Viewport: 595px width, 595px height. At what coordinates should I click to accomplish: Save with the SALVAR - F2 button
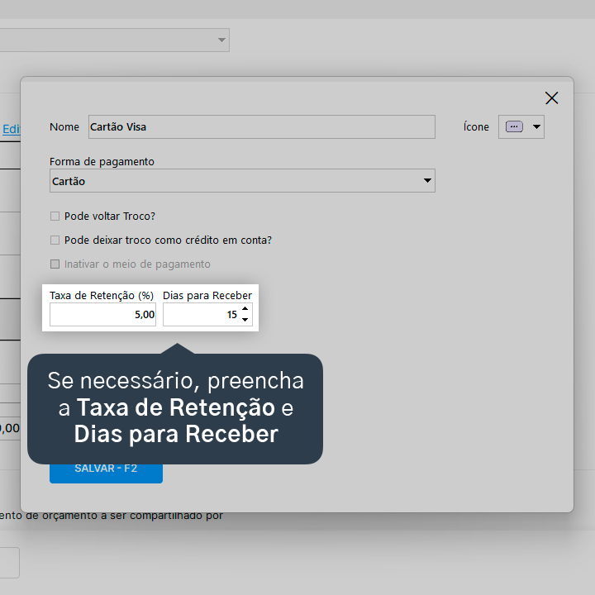(106, 473)
